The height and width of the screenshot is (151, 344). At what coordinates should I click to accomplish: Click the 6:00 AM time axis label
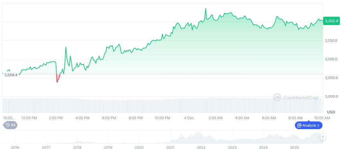(x=269, y=118)
